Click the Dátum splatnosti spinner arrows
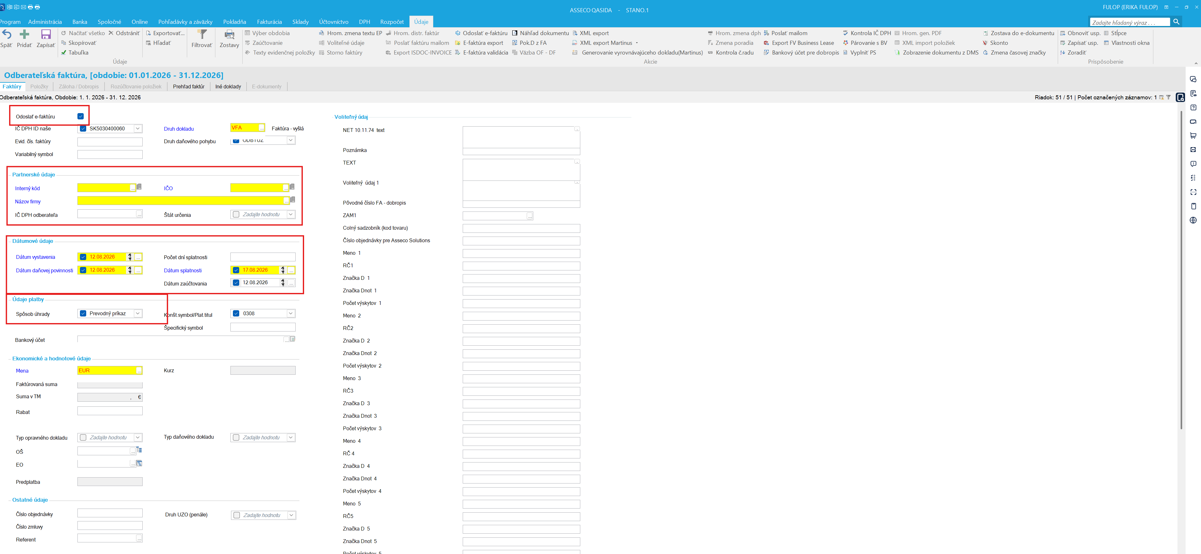 coord(282,270)
